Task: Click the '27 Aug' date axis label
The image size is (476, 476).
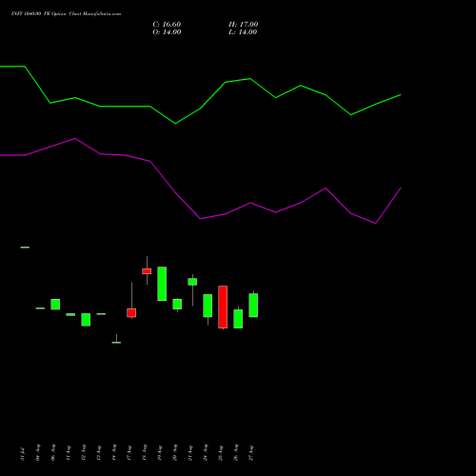Action: click(x=251, y=453)
